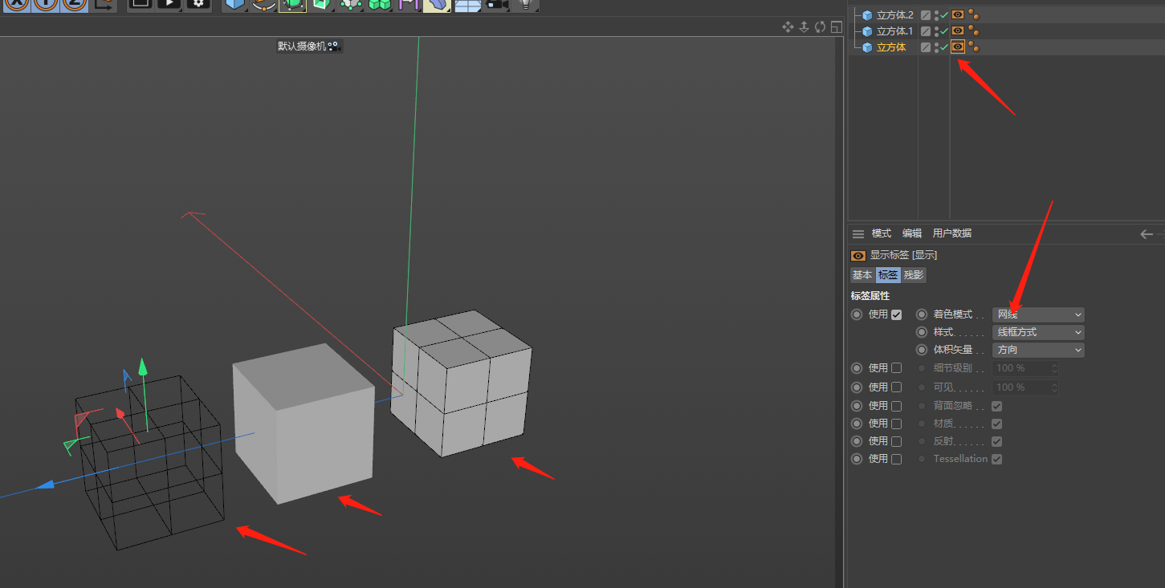
Task: Switch to the 标签 tab
Action: (888, 275)
